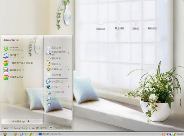The height and width of the screenshot is (136, 184).
Task: Launch 驱动精灵2012 from Start menu
Action: [14, 70]
